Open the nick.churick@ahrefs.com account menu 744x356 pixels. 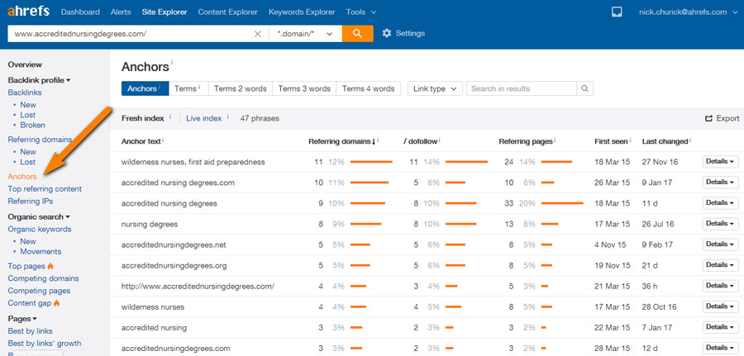pos(689,12)
